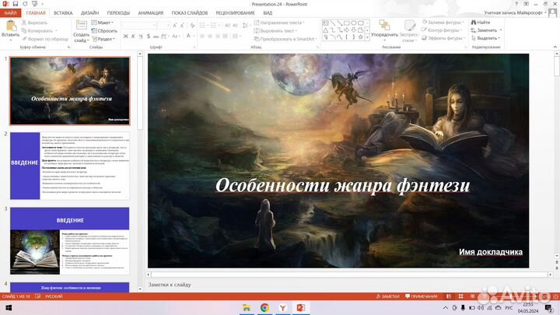The width and height of the screenshot is (560, 315).
Task: Click the Создать слайд new slide icon
Action: click(81, 25)
